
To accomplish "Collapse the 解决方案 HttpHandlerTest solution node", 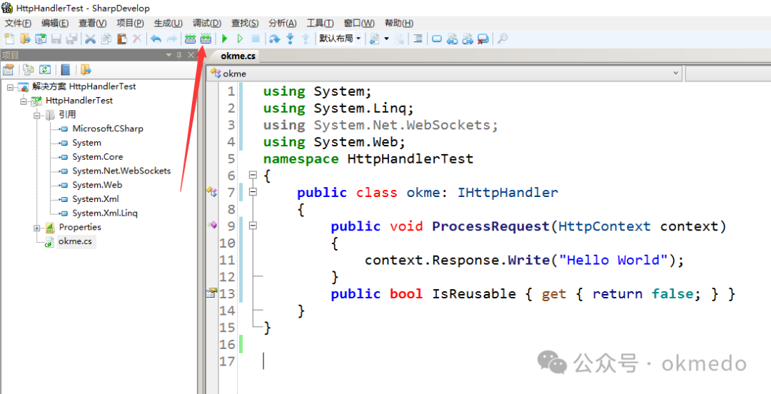I will pyautogui.click(x=10, y=86).
